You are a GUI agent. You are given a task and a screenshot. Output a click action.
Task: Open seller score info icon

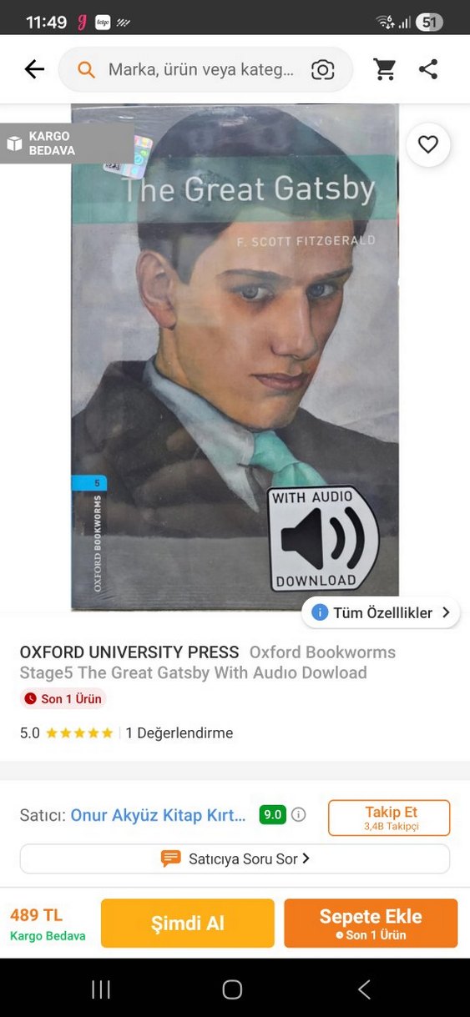[x=298, y=815]
